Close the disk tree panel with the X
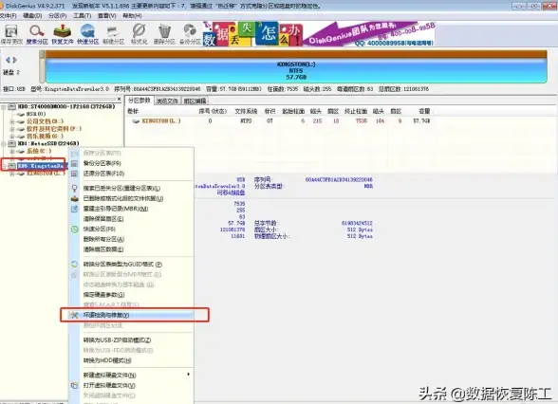The height and width of the screenshot is (404, 558). [x=120, y=100]
